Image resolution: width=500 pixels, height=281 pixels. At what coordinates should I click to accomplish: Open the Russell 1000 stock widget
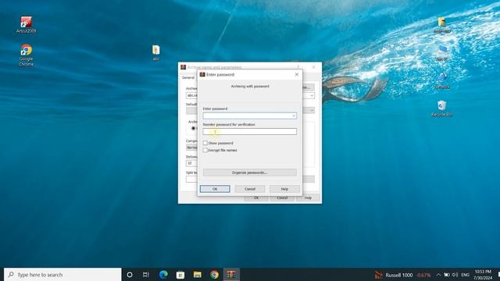click(403, 275)
